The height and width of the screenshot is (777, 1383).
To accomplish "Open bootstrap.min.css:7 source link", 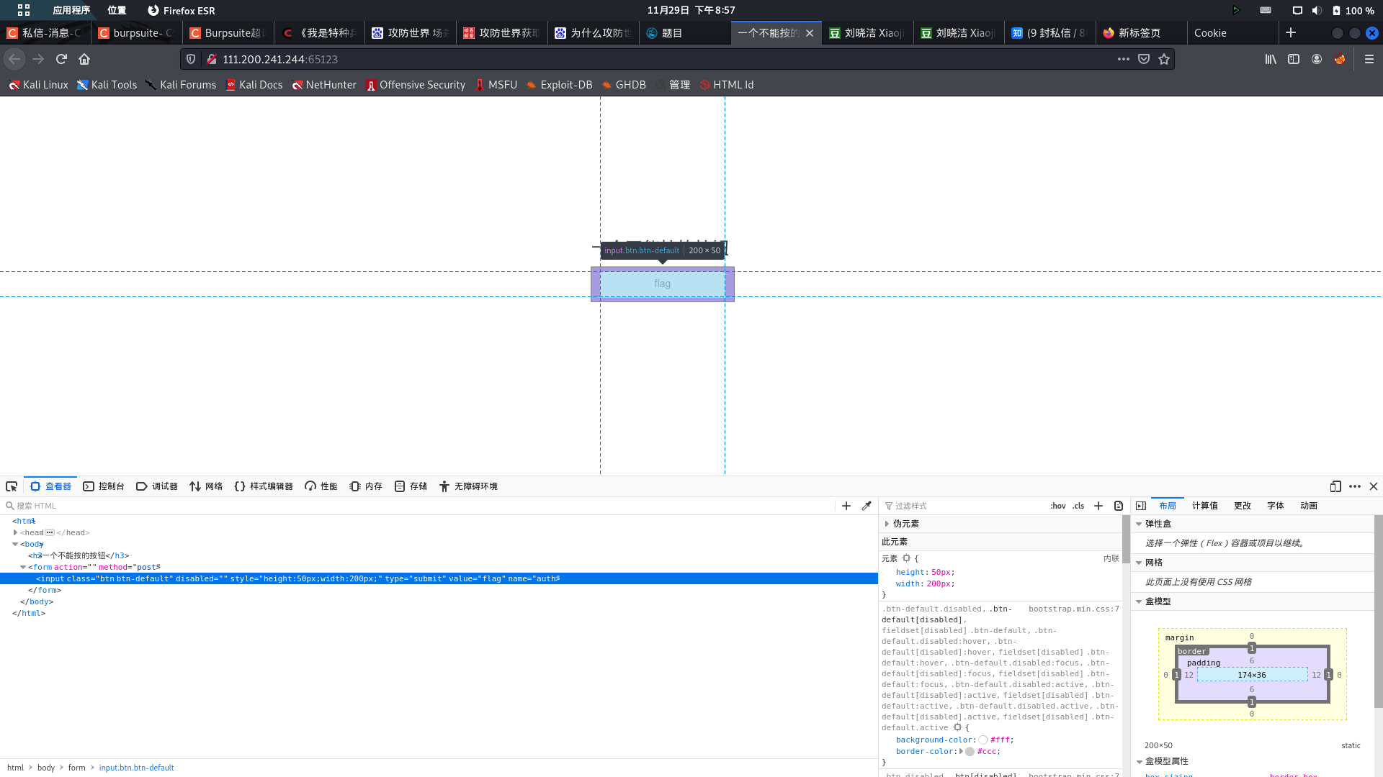I will tap(1073, 609).
